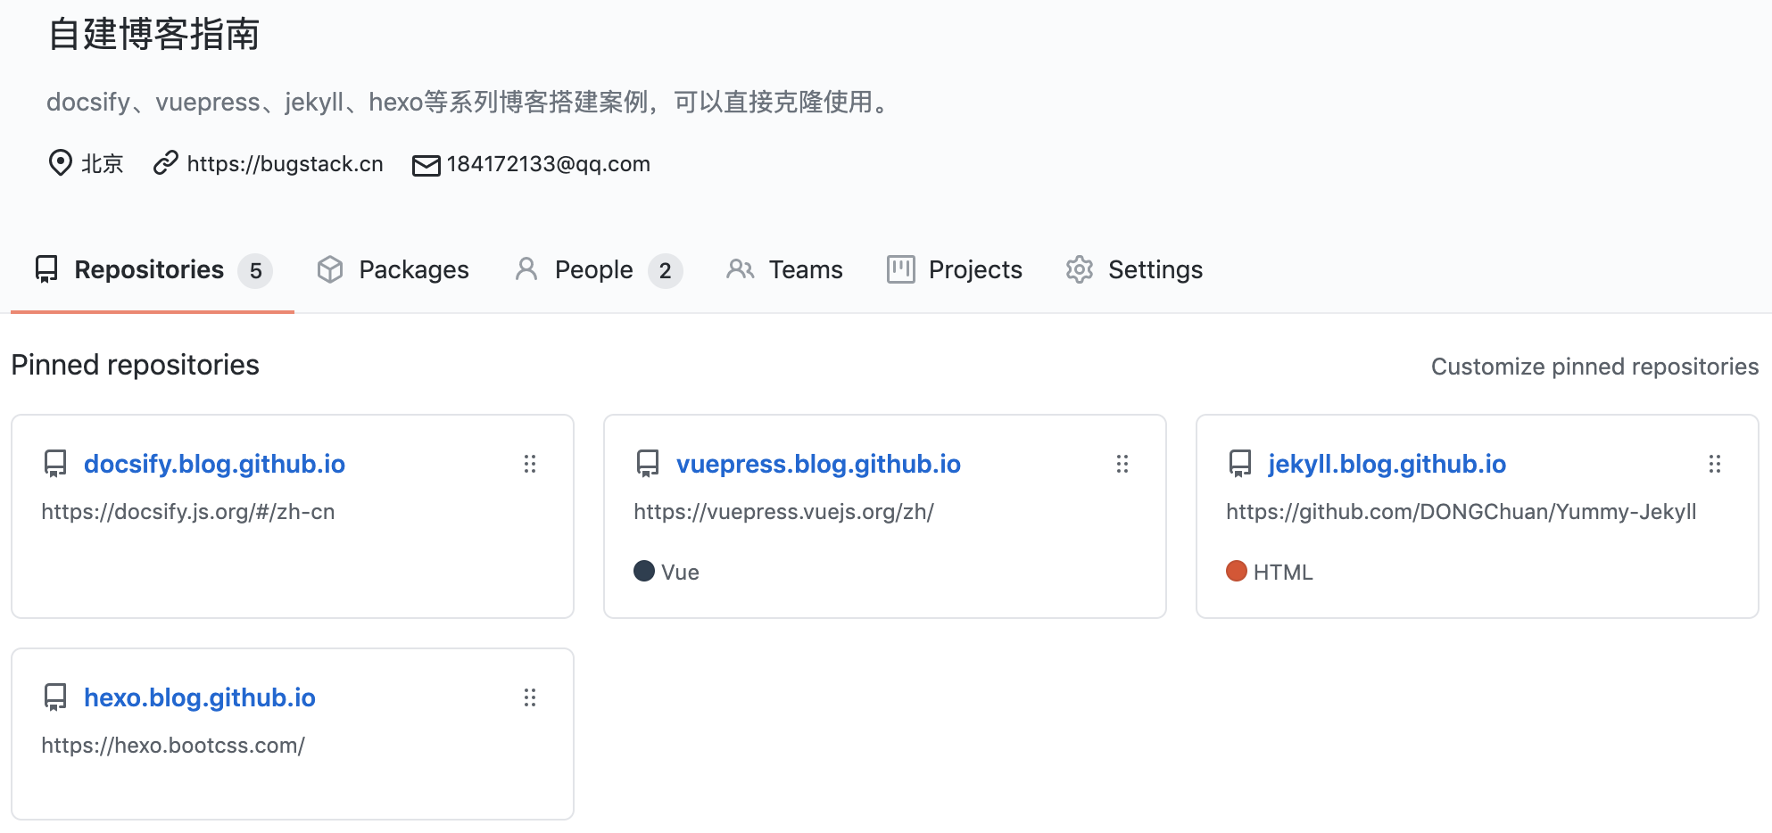Screen dimensions: 1772x833
Task: Click the mail envelope icon
Action: pos(426,165)
